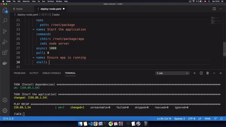Open the Run and Debug view
This screenshot has width=226, height=127.
[x=5, y=42]
